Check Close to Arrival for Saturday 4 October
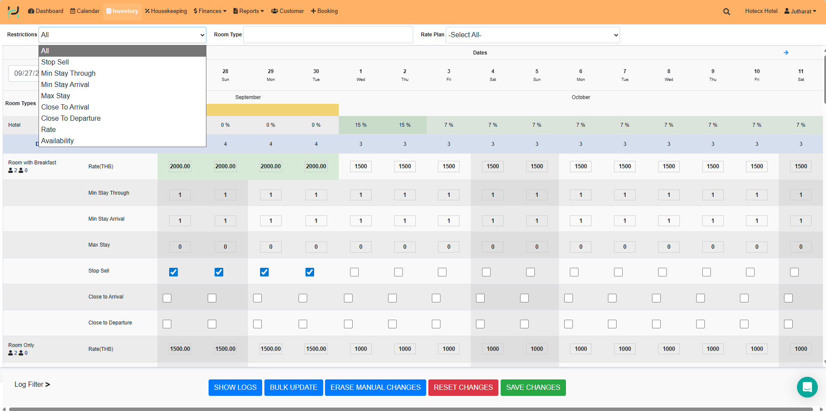This screenshot has width=826, height=411. point(480,298)
